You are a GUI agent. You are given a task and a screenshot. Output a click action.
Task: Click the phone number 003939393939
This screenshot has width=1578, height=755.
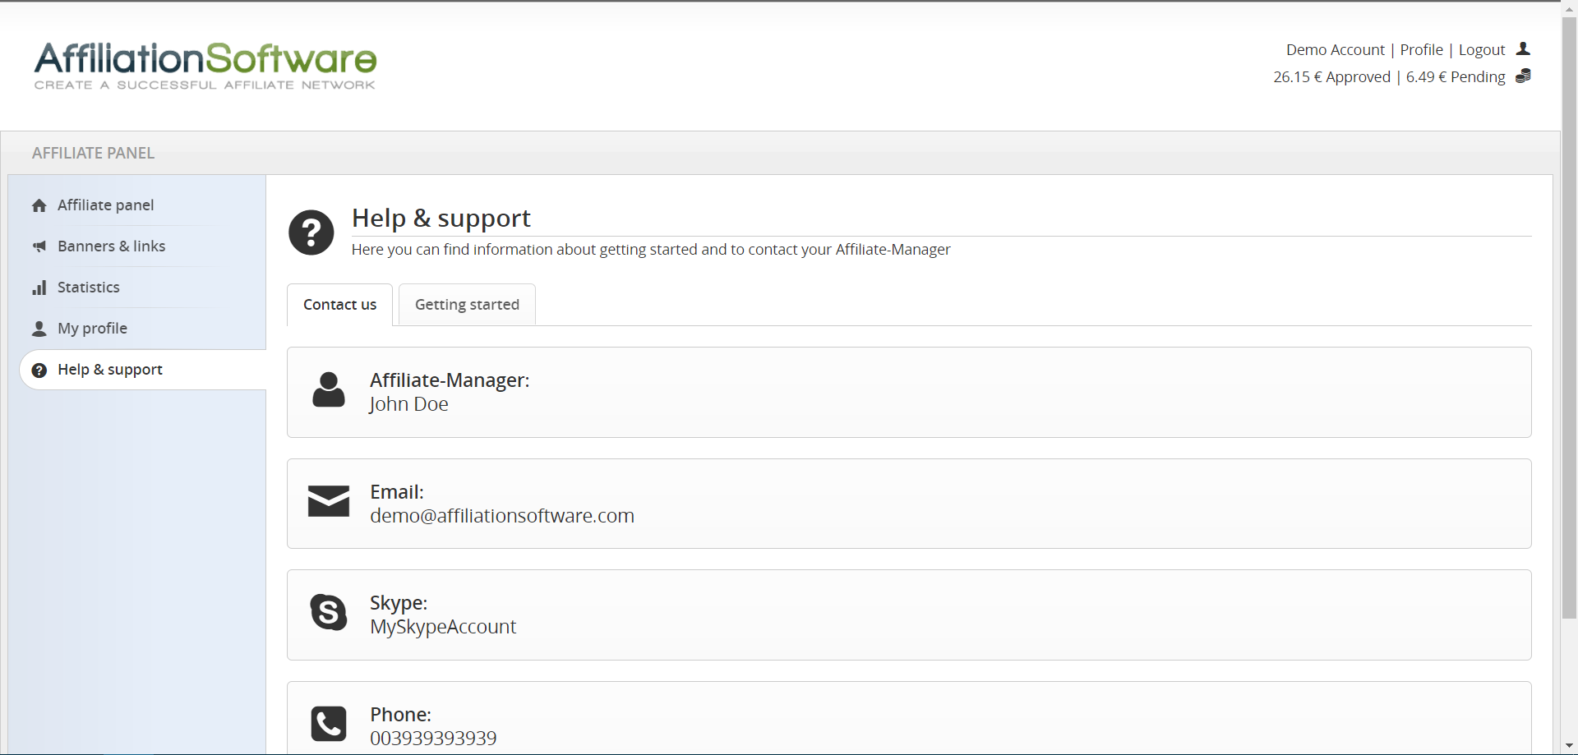tap(433, 739)
